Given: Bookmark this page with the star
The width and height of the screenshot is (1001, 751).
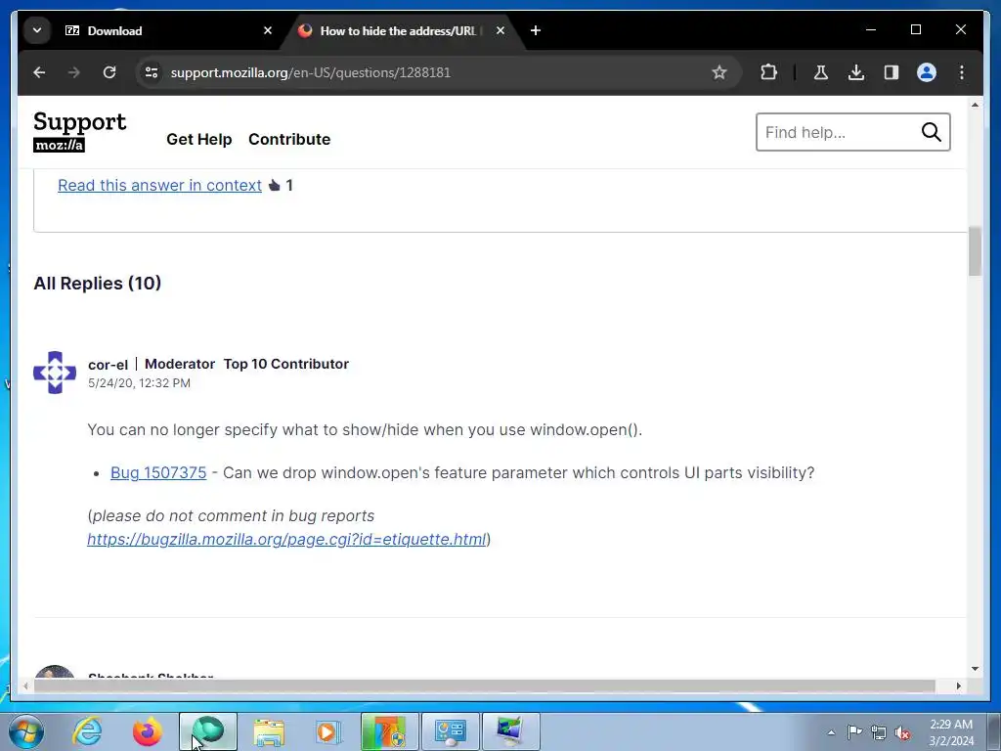Looking at the screenshot, I should pyautogui.click(x=718, y=72).
